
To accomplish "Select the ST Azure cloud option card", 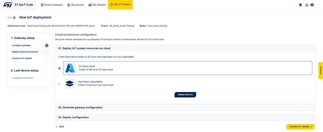I will [x=188, y=68].
